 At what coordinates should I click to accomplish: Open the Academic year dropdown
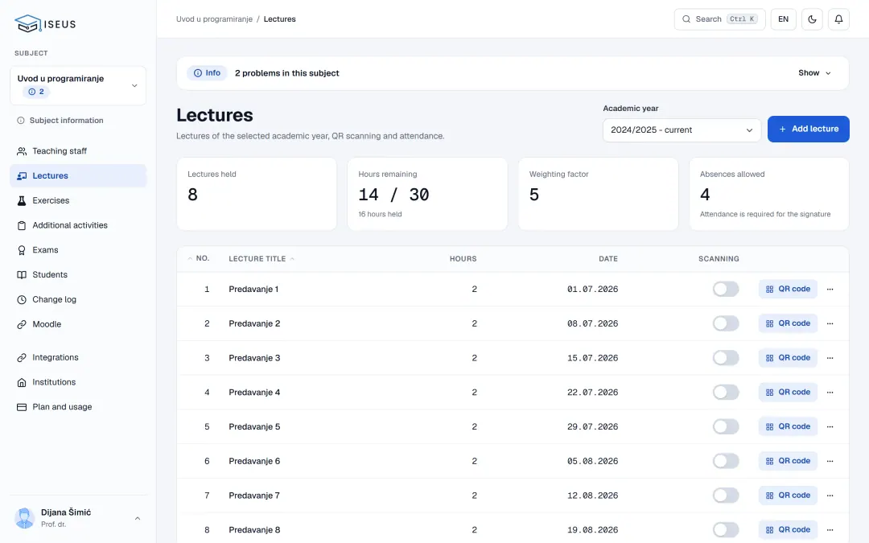[682, 130]
